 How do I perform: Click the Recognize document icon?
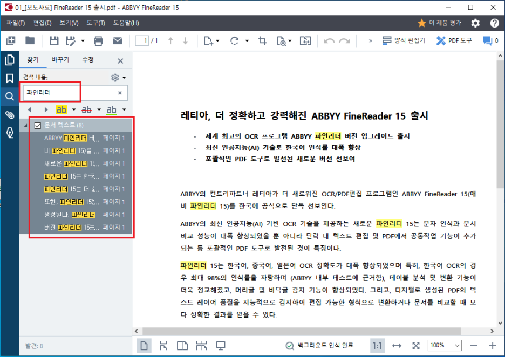[281, 41]
